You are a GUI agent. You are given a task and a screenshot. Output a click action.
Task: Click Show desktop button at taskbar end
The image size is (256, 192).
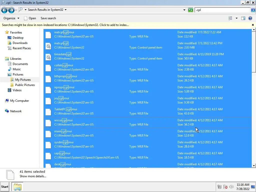[x=253, y=187]
